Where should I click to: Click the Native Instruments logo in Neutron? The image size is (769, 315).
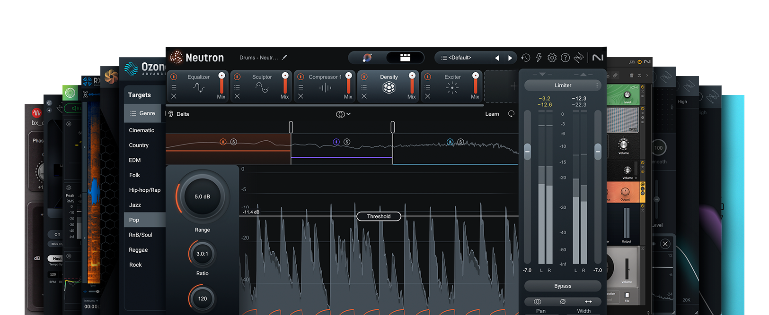coord(598,58)
